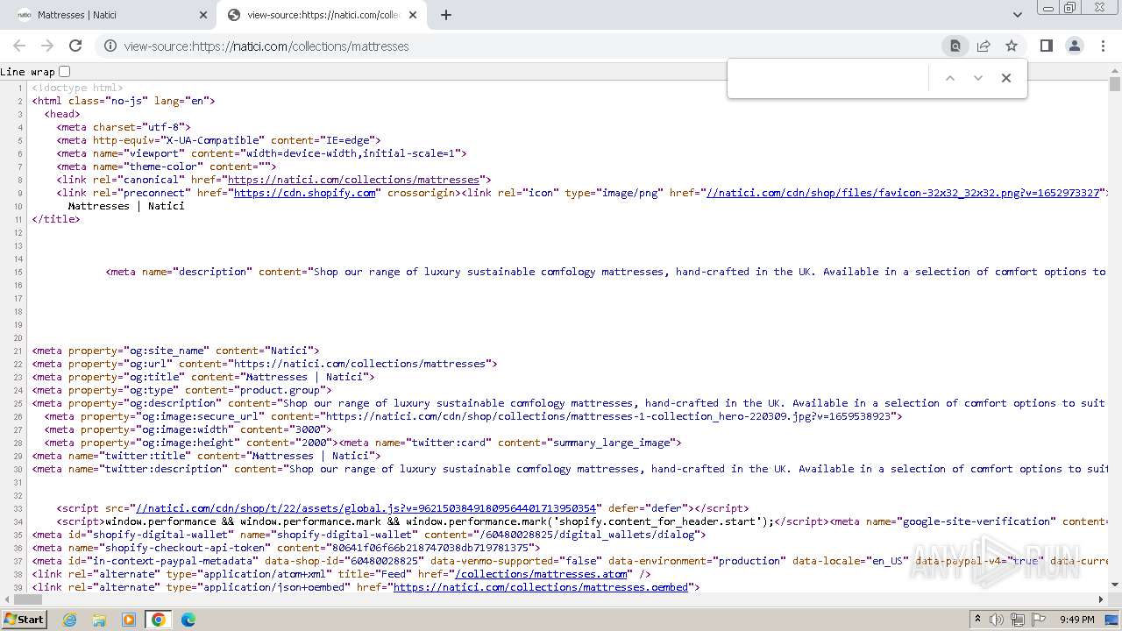Reload the current page
The image size is (1122, 631).
75,46
